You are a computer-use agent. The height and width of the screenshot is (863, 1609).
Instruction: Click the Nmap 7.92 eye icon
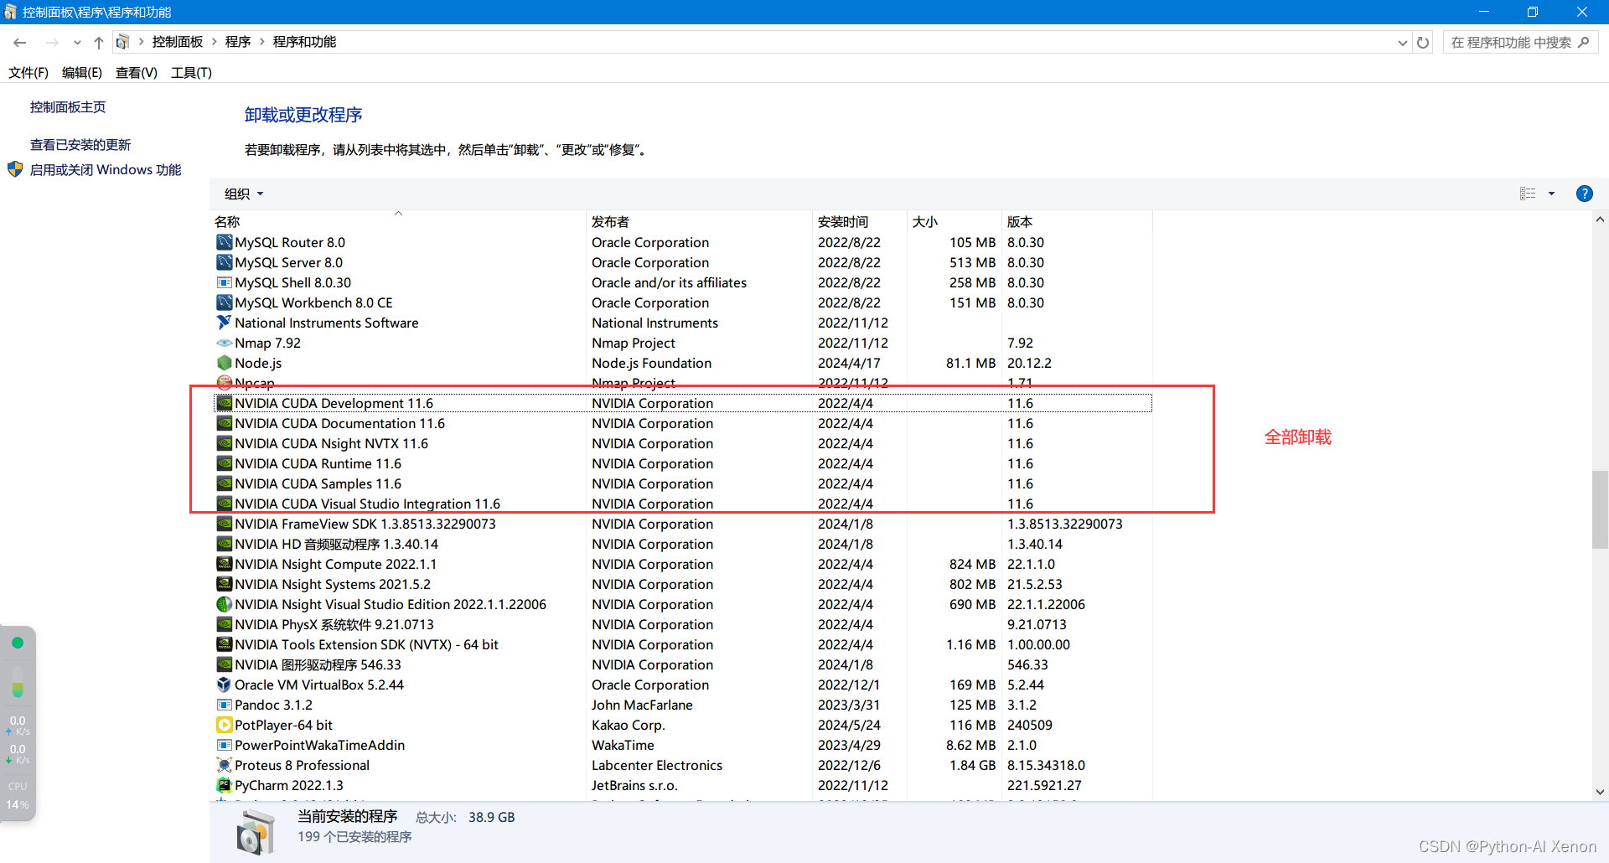click(x=224, y=343)
